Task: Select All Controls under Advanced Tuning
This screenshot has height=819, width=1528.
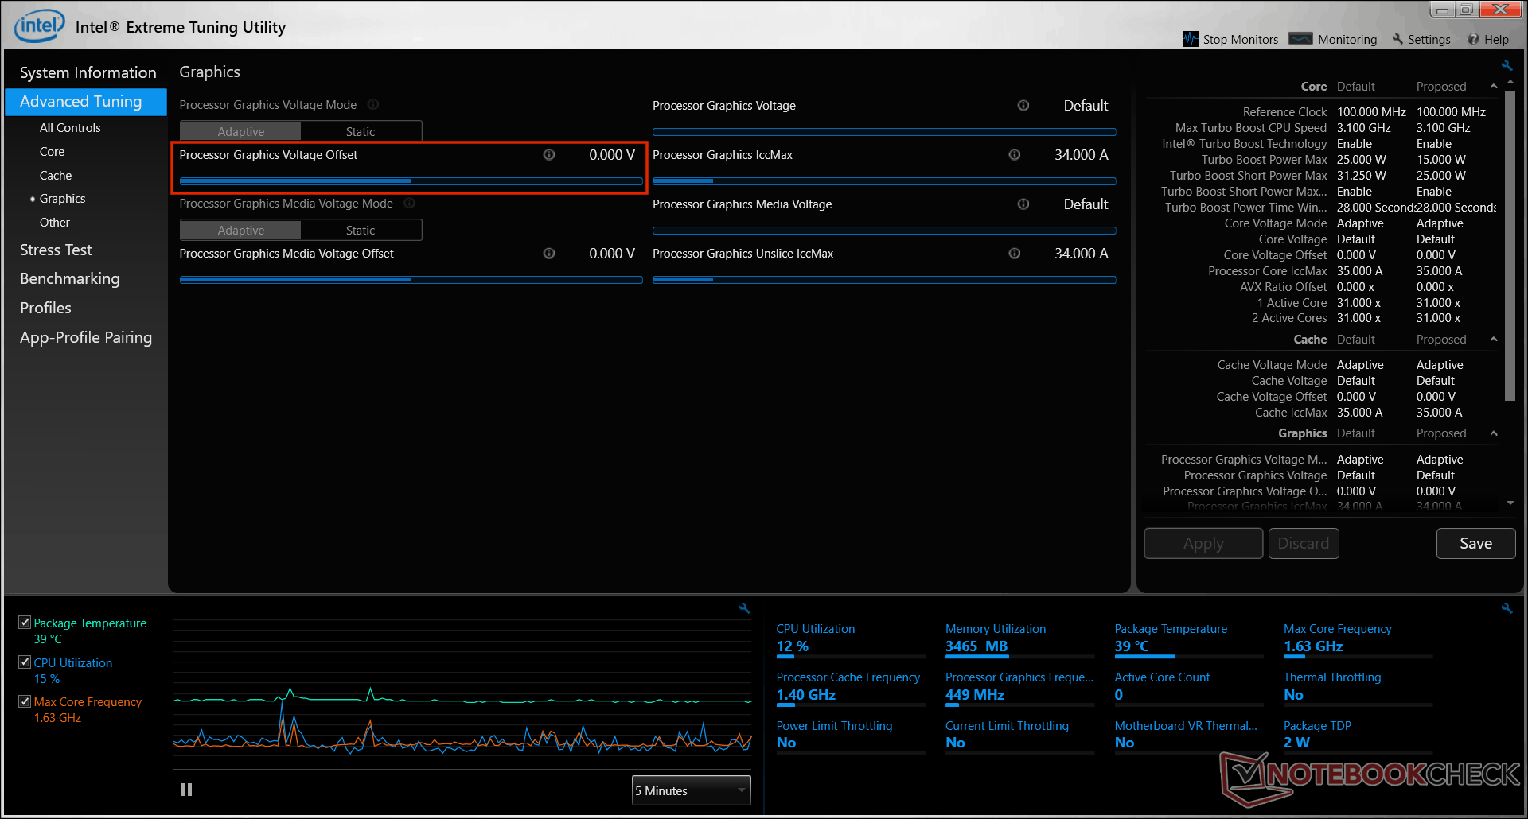Action: click(x=70, y=127)
